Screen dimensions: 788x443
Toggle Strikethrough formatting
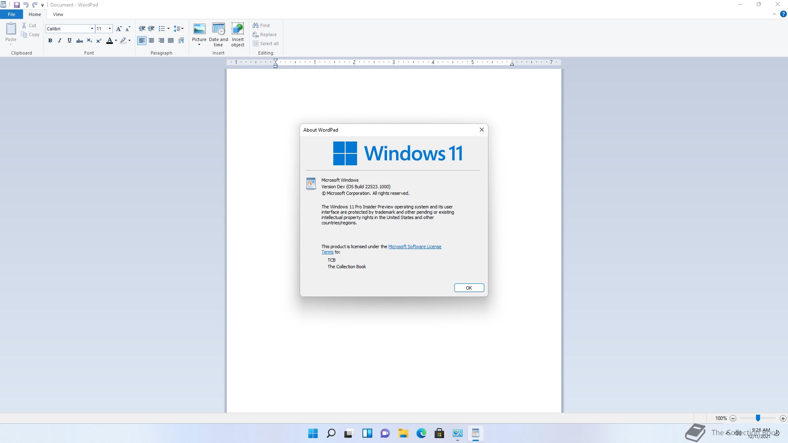point(80,41)
